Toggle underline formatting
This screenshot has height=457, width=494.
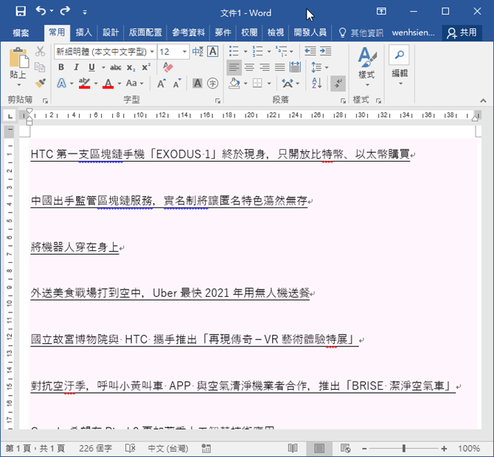click(x=91, y=67)
